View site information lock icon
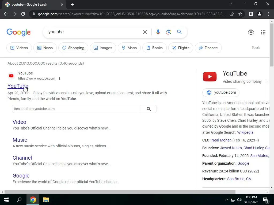The height and width of the screenshot is (205, 274). [34, 14]
